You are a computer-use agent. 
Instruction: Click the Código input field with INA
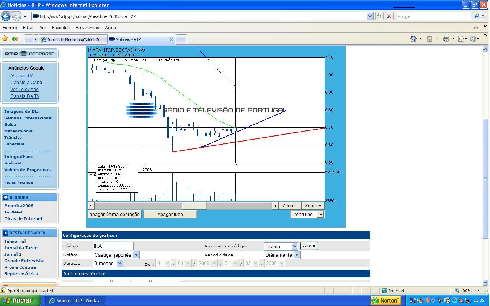(x=113, y=246)
